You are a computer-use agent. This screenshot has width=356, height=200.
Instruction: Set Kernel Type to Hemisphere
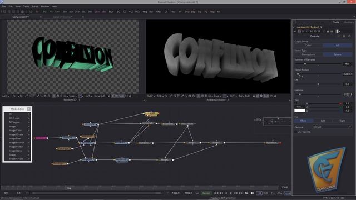(308, 54)
